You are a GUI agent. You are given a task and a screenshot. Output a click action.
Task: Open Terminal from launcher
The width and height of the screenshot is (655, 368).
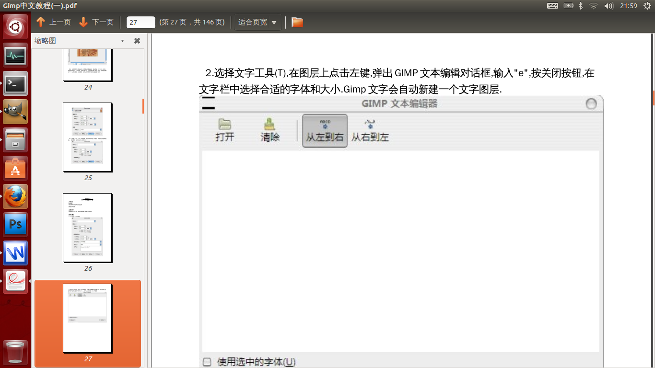(x=15, y=83)
